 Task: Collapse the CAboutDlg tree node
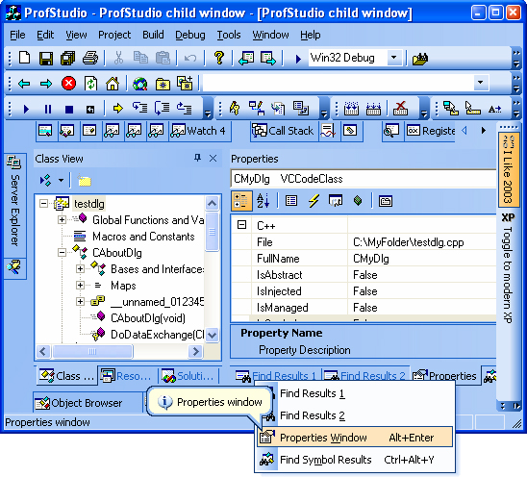point(62,253)
